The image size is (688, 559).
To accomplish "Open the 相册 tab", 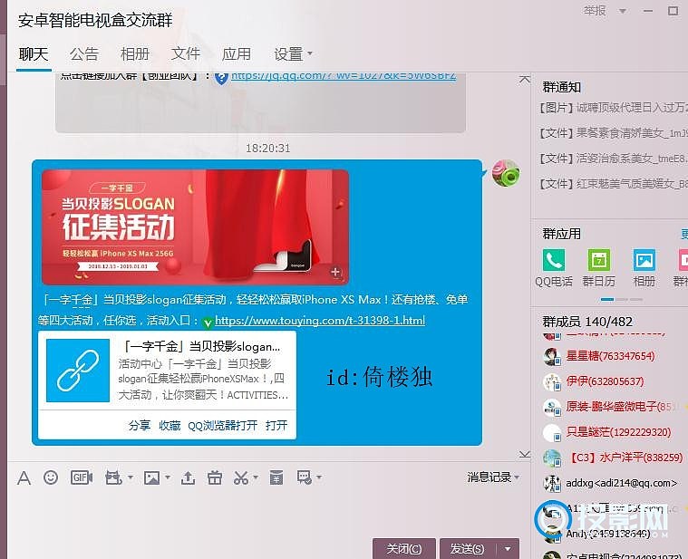I will click(135, 54).
